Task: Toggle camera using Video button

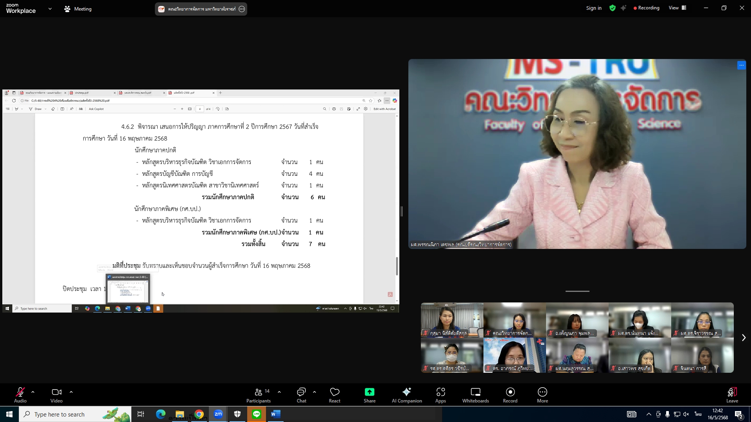Action: (x=56, y=395)
